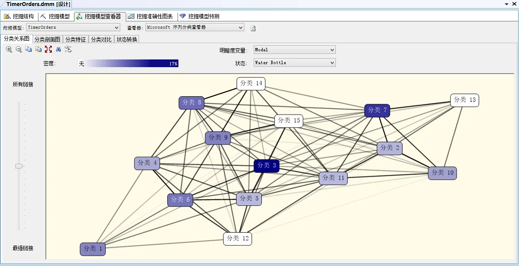Zoom in on the cluster diagram
Screen dimensions: 519x266
9,49
